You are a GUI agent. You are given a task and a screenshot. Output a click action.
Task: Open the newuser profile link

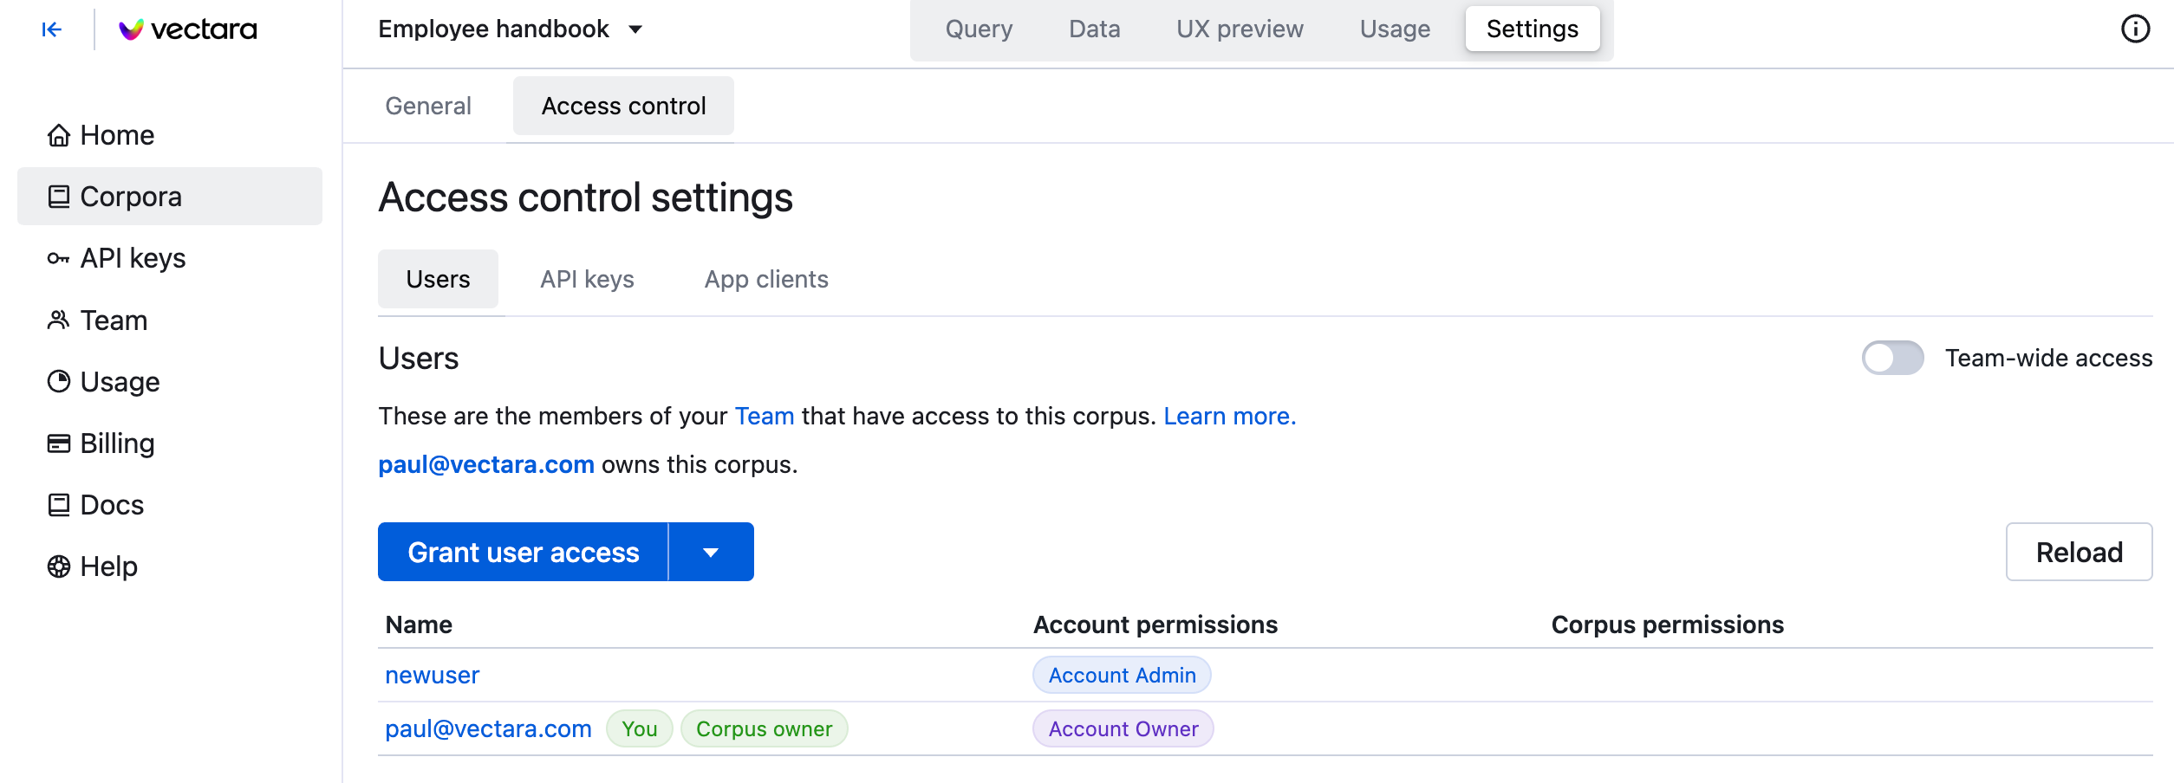point(432,676)
